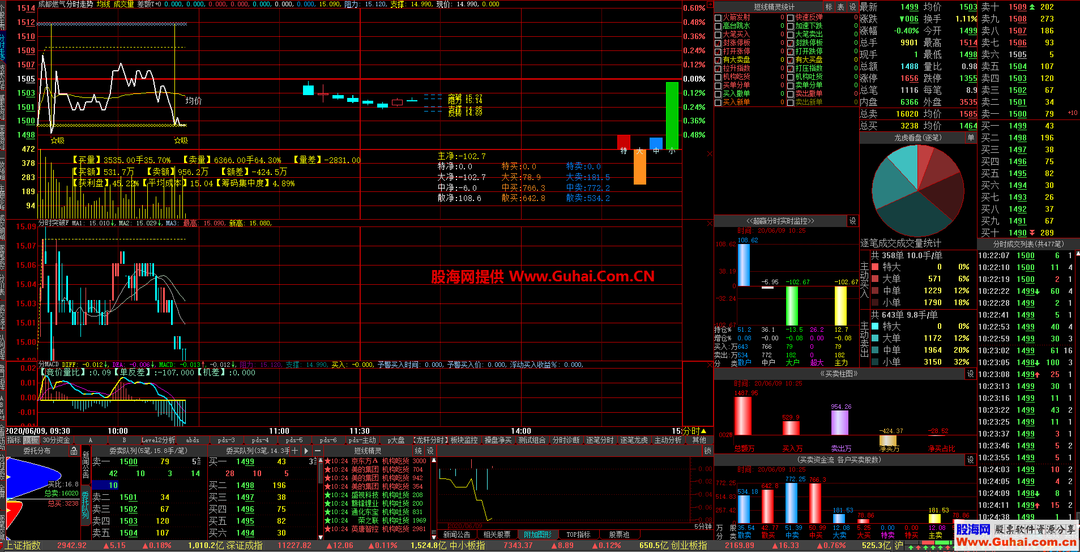Switch to 指标 tab
Image resolution: width=1080 pixels, height=552 pixels.
pos(14,440)
